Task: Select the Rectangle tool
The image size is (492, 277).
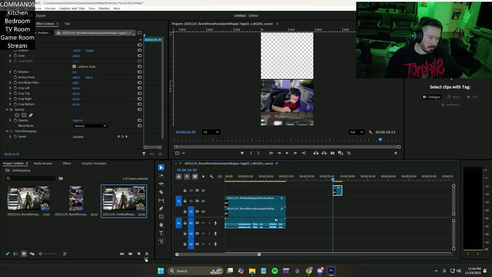Action: click(x=161, y=217)
